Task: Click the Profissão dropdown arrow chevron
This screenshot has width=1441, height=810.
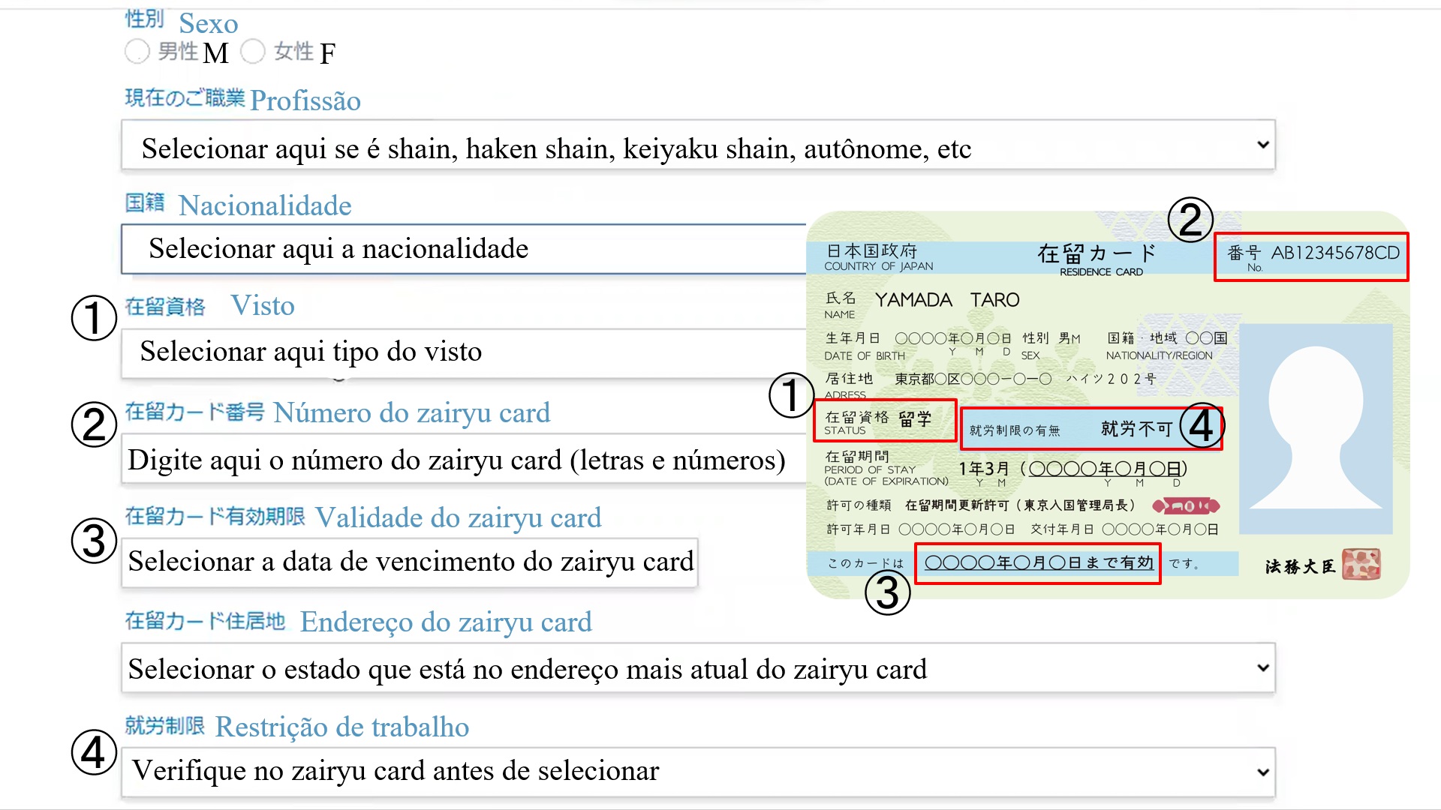Action: [x=1263, y=144]
